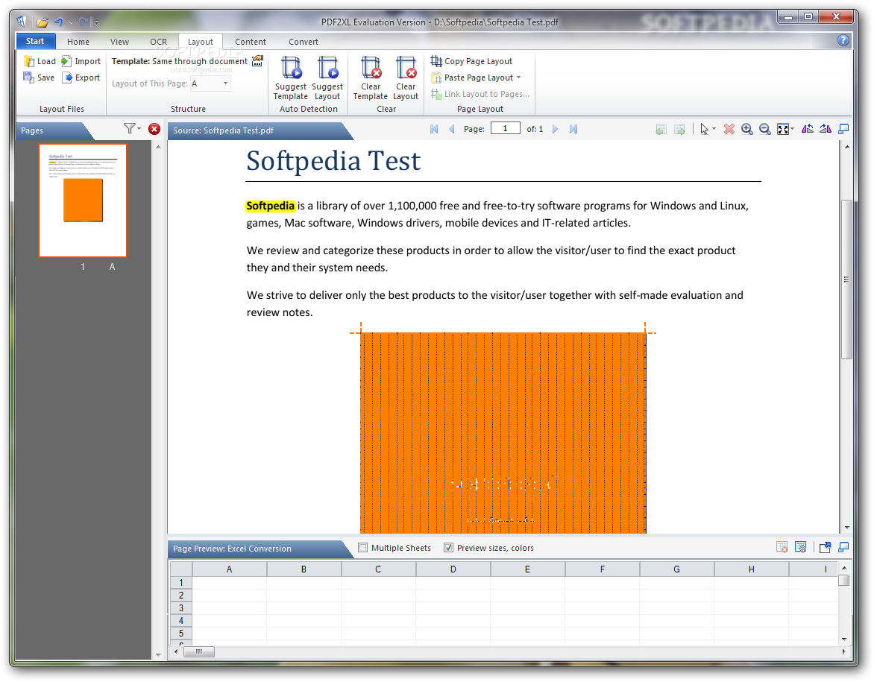Zoom out of the source document
Viewport: 874px width, 682px height.
765,129
